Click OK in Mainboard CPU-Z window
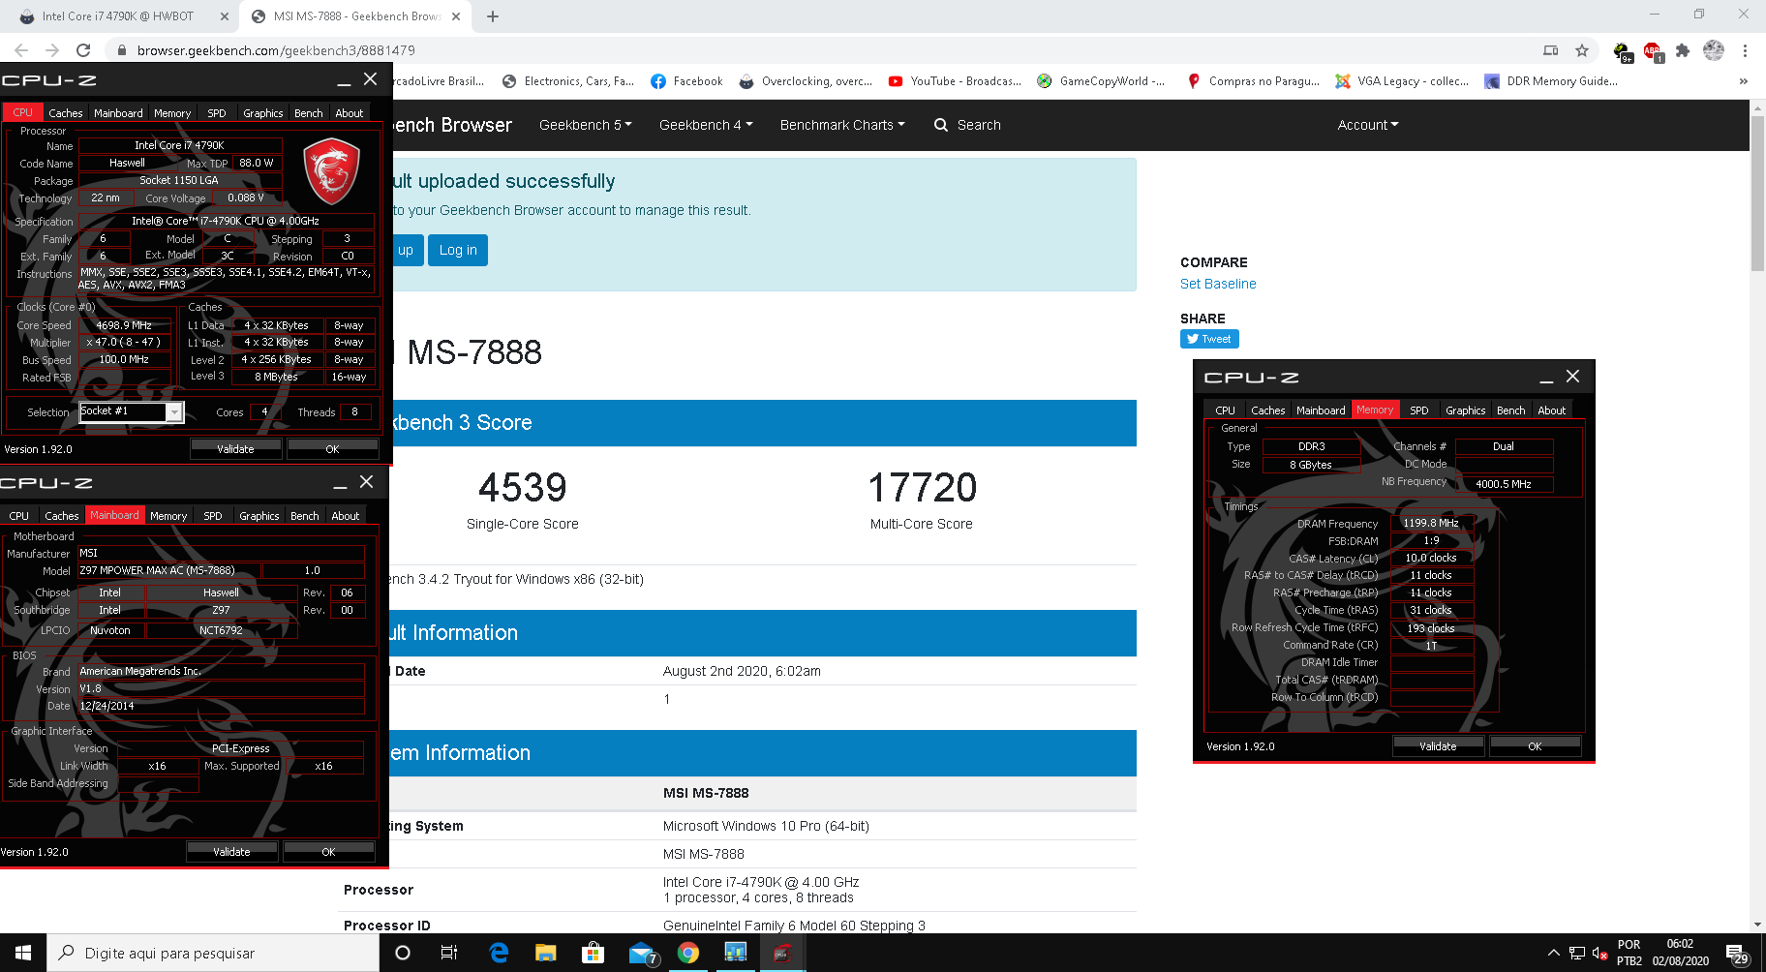1766x972 pixels. 328,852
